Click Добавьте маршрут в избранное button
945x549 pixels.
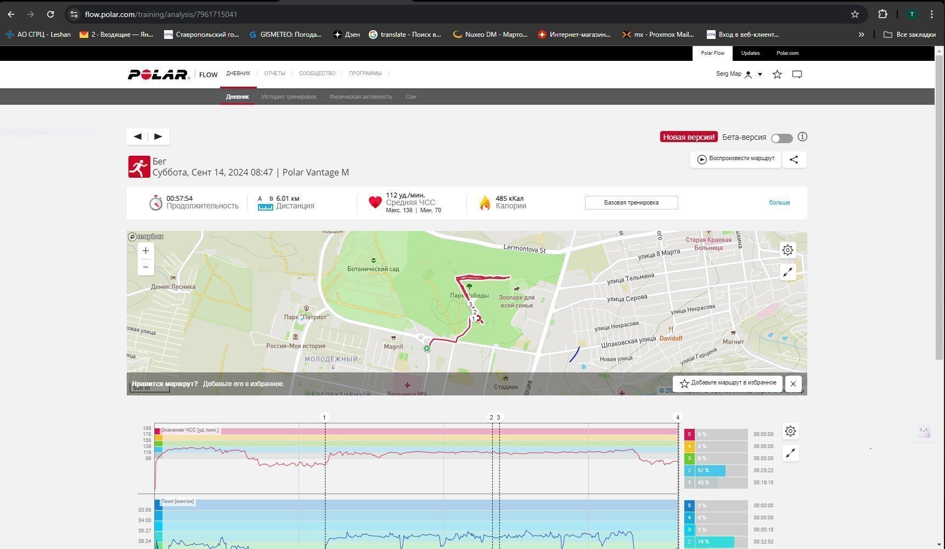728,383
